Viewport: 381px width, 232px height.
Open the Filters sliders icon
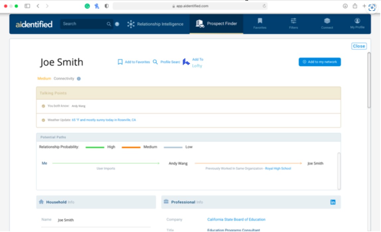[293, 21]
